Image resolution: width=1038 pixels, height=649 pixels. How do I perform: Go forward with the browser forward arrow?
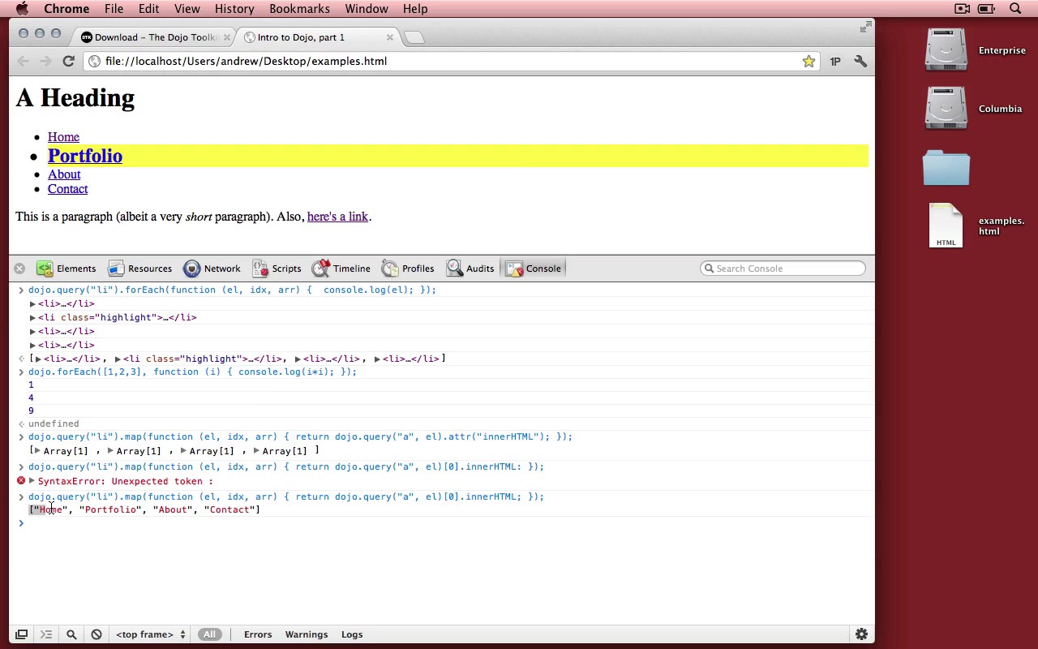(45, 61)
